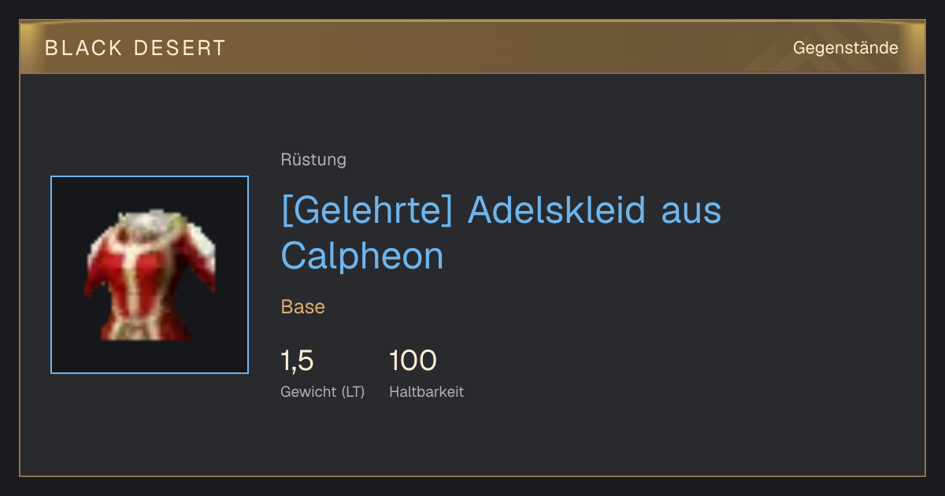Select the Rüstung category label

pos(313,160)
